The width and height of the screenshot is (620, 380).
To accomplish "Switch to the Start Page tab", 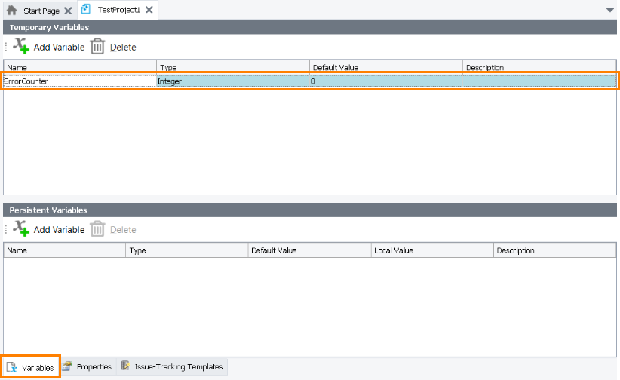I will [x=41, y=11].
